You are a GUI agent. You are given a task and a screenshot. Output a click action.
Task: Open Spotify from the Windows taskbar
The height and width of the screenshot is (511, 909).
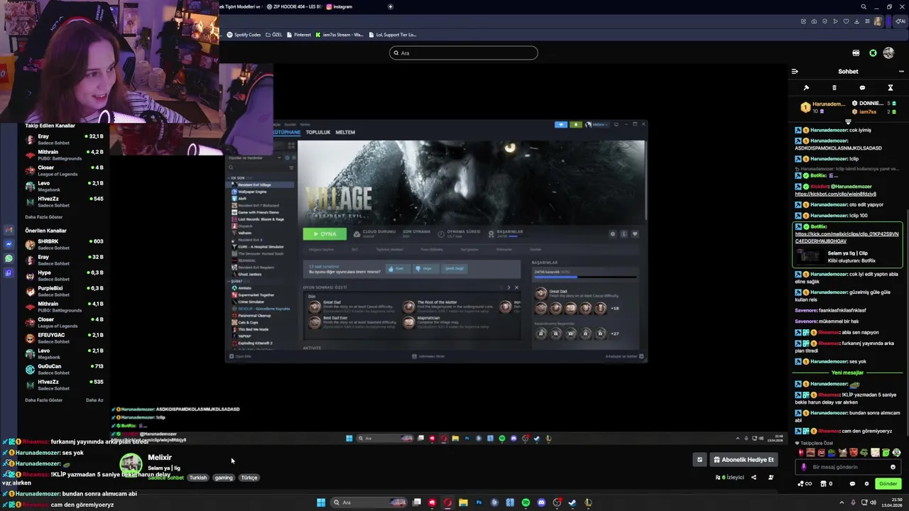526,502
